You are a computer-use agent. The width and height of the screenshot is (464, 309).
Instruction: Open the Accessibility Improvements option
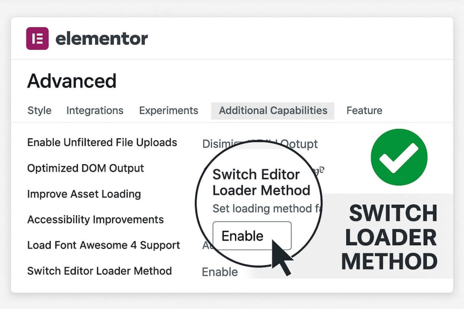point(96,219)
